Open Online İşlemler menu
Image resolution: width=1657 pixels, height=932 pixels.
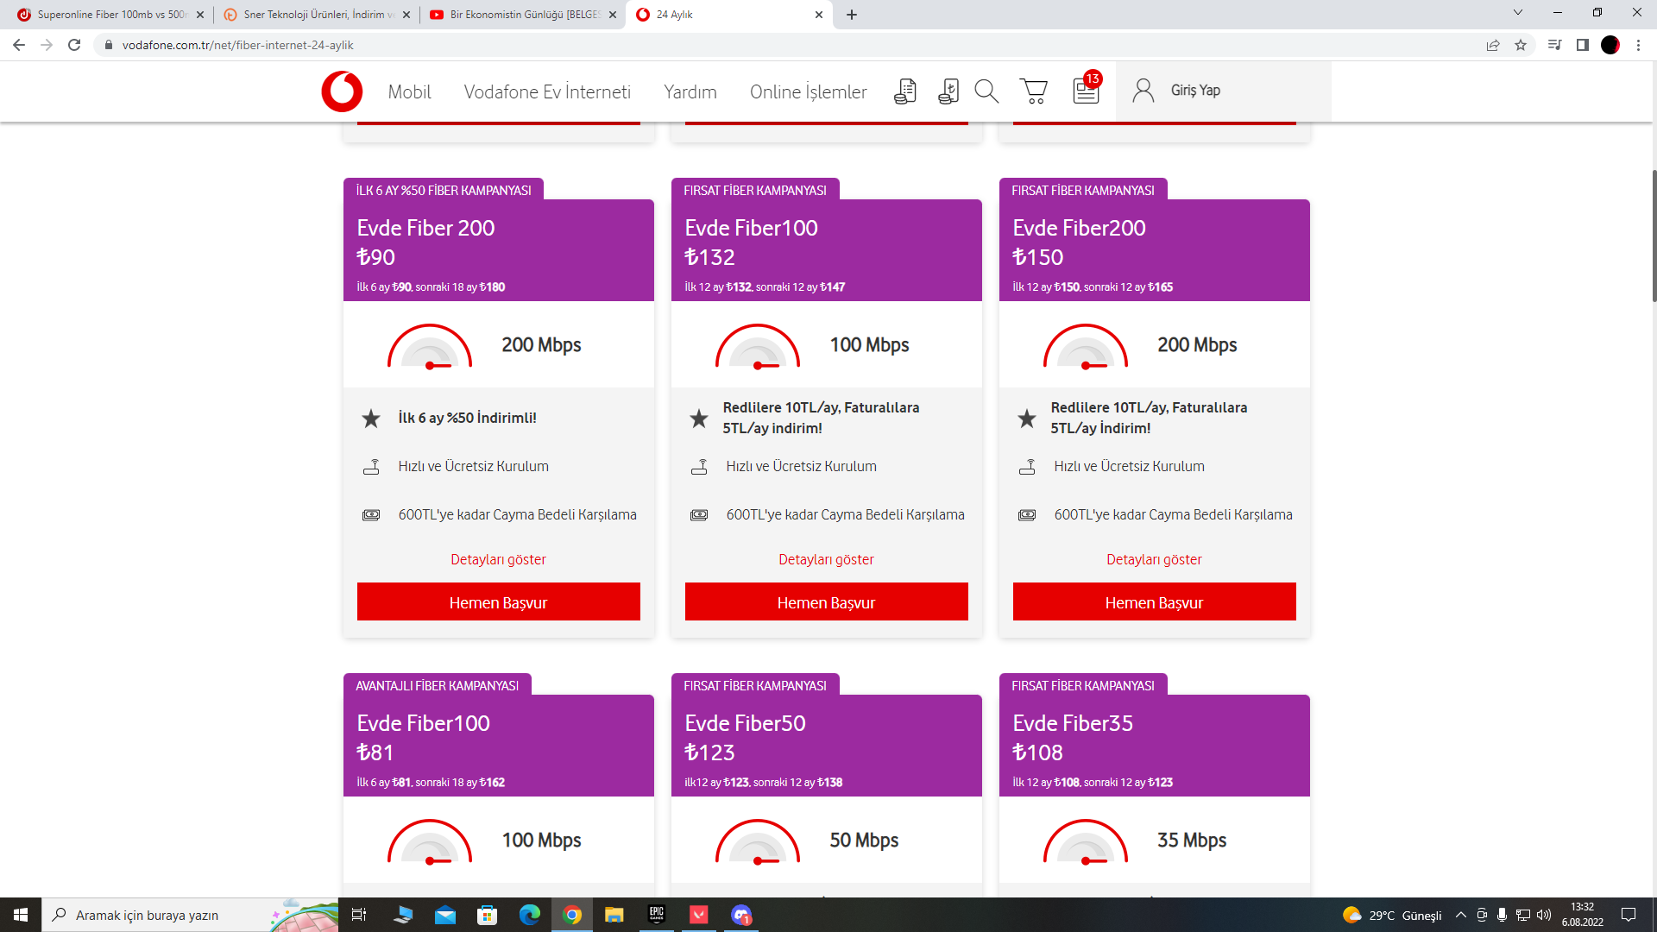[x=808, y=91]
